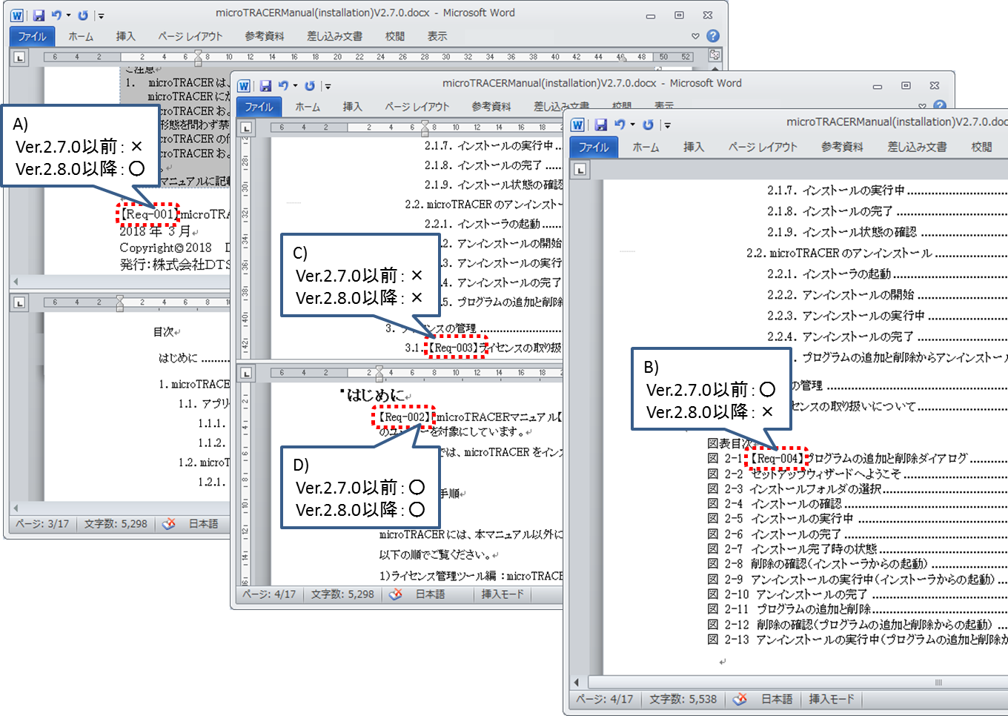Click tab selector box in front-right window
Screen dimensions: 1008x716
click(580, 170)
